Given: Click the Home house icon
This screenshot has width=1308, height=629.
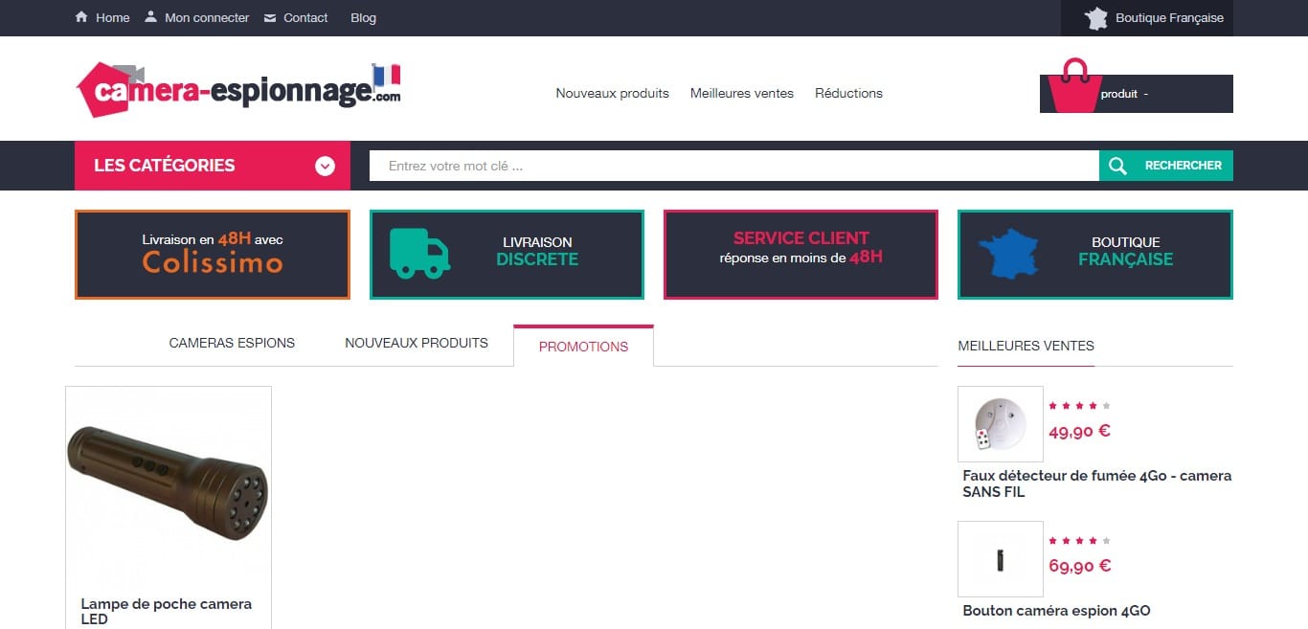Looking at the screenshot, I should coord(81,17).
